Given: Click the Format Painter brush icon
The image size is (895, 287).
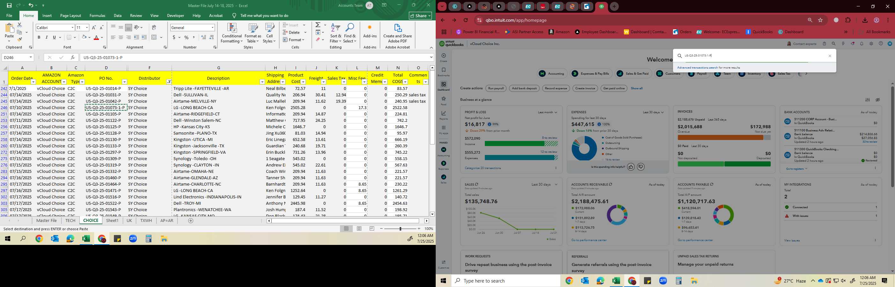Looking at the screenshot, I should click(x=19, y=40).
